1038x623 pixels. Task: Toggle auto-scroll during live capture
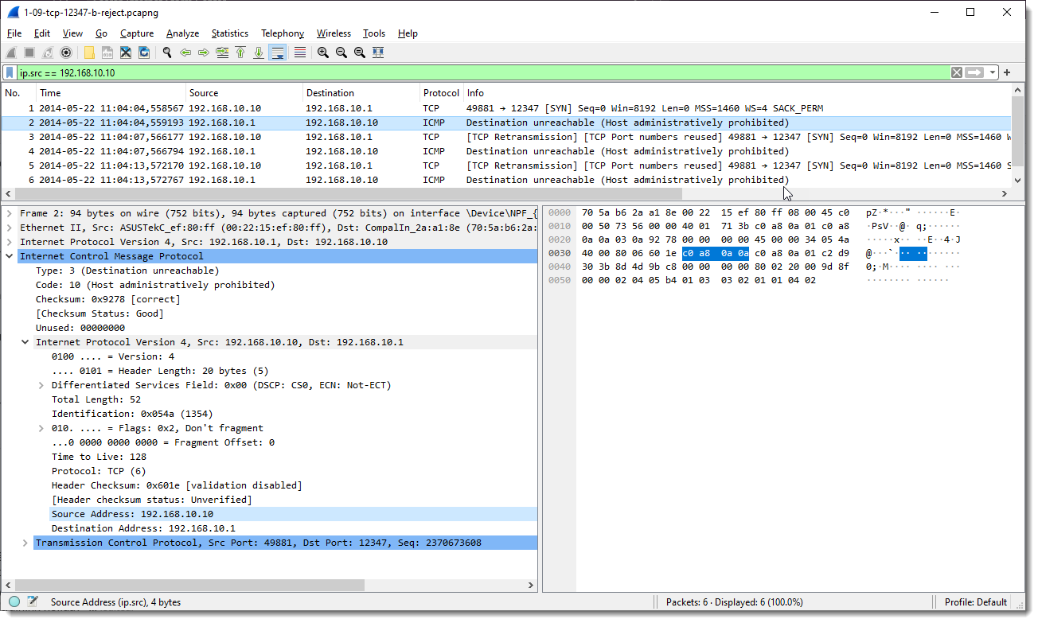click(x=278, y=53)
